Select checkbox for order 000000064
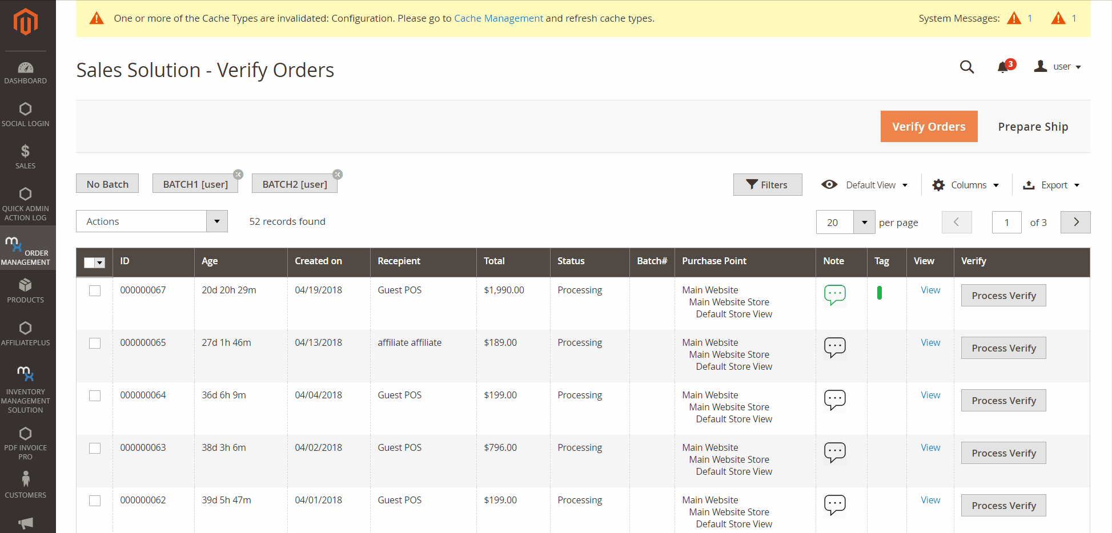1112x533 pixels. (x=95, y=395)
